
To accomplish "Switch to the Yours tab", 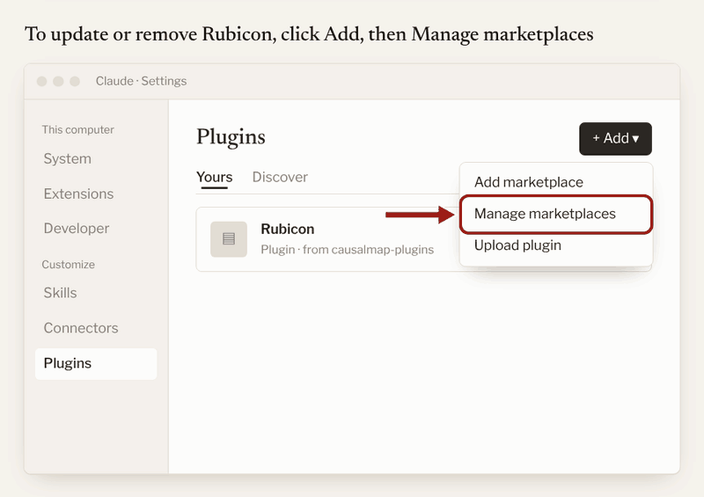I will click(x=214, y=177).
